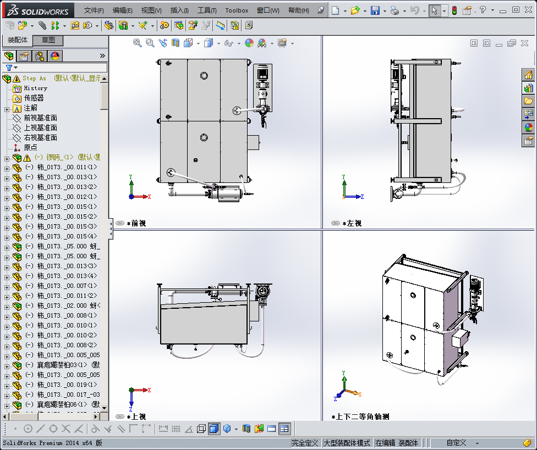Click the Apply Scene icon

point(262,43)
